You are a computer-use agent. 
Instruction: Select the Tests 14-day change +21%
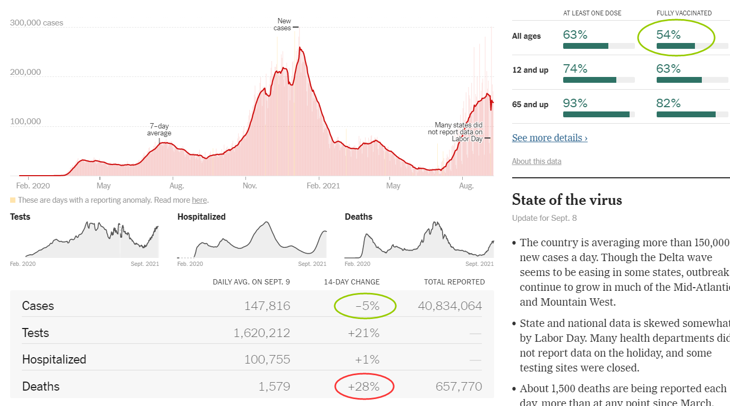(x=364, y=333)
